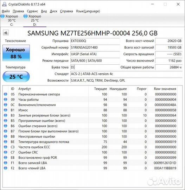Select row Программные ошибки (всего)

tap(90, 121)
